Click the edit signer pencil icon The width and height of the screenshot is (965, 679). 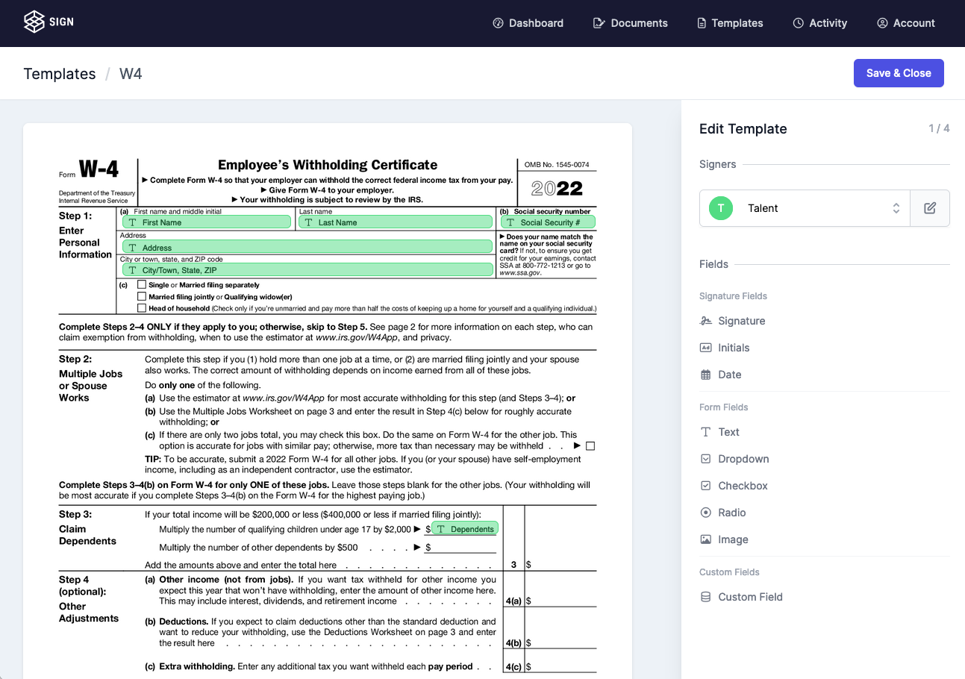(x=930, y=208)
